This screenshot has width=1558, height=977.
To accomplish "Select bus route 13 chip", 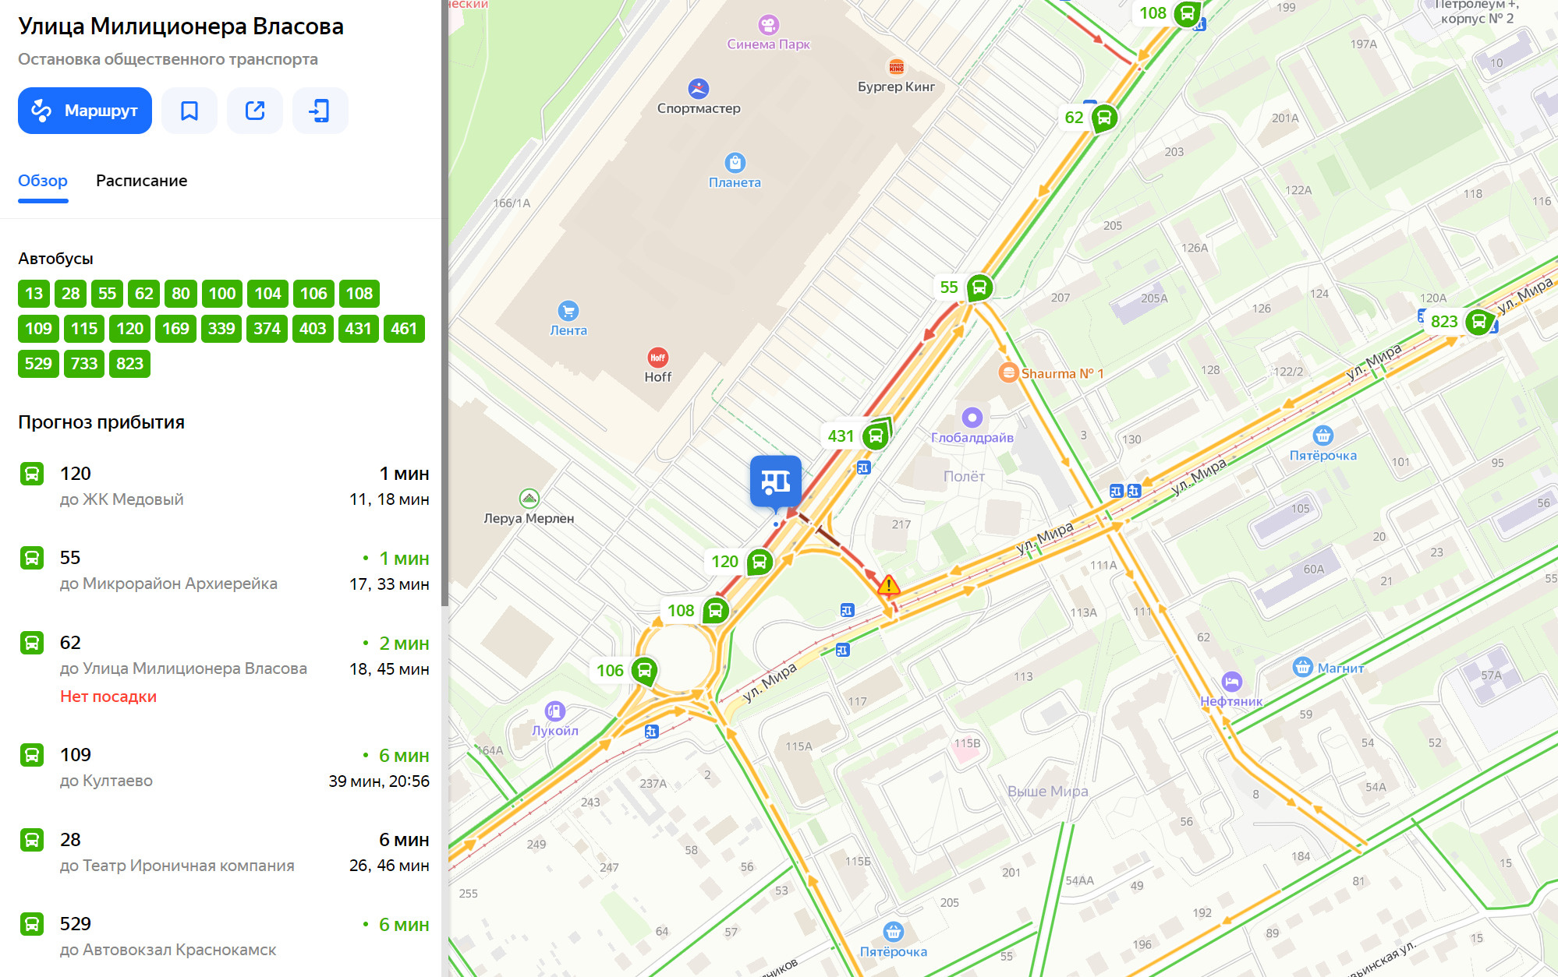I will click(x=34, y=294).
